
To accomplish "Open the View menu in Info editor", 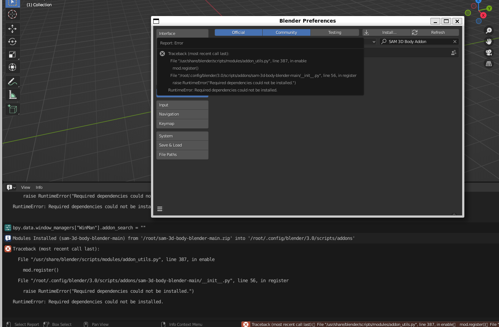I will point(26,187).
